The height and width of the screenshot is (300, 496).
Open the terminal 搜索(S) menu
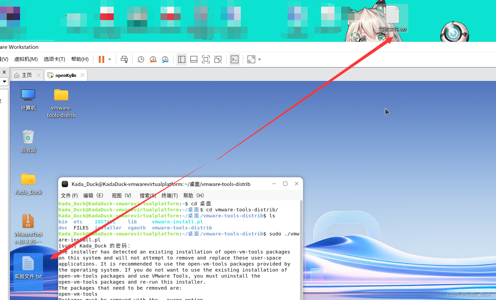point(148,196)
